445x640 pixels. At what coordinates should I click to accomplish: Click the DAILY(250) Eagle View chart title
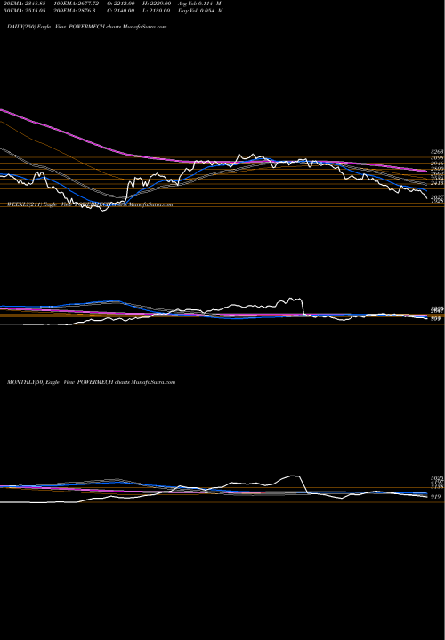point(86,27)
